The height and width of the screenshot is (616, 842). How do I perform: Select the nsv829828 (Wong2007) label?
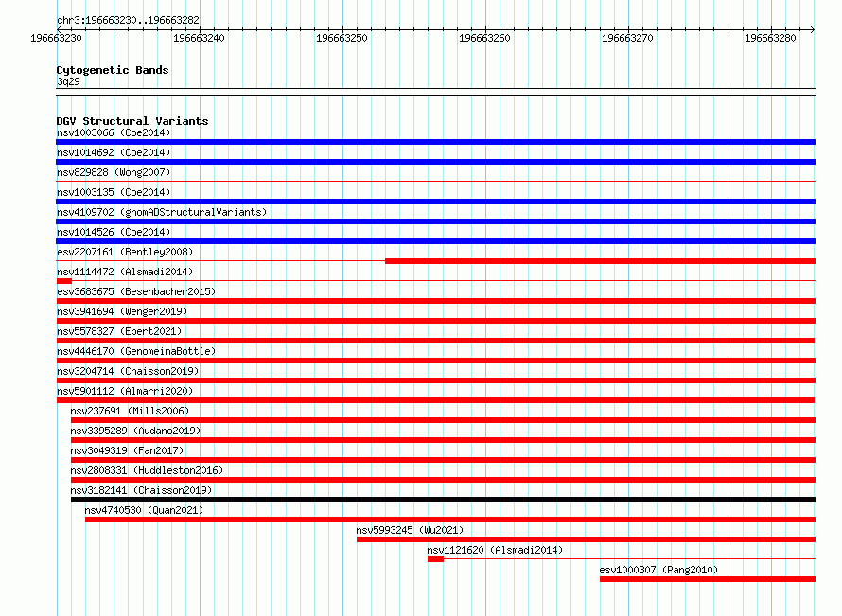(x=114, y=172)
